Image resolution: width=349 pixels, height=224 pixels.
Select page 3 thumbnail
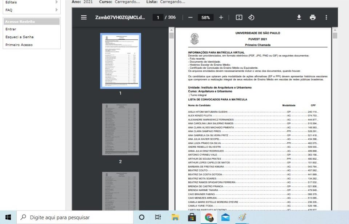coord(120,191)
